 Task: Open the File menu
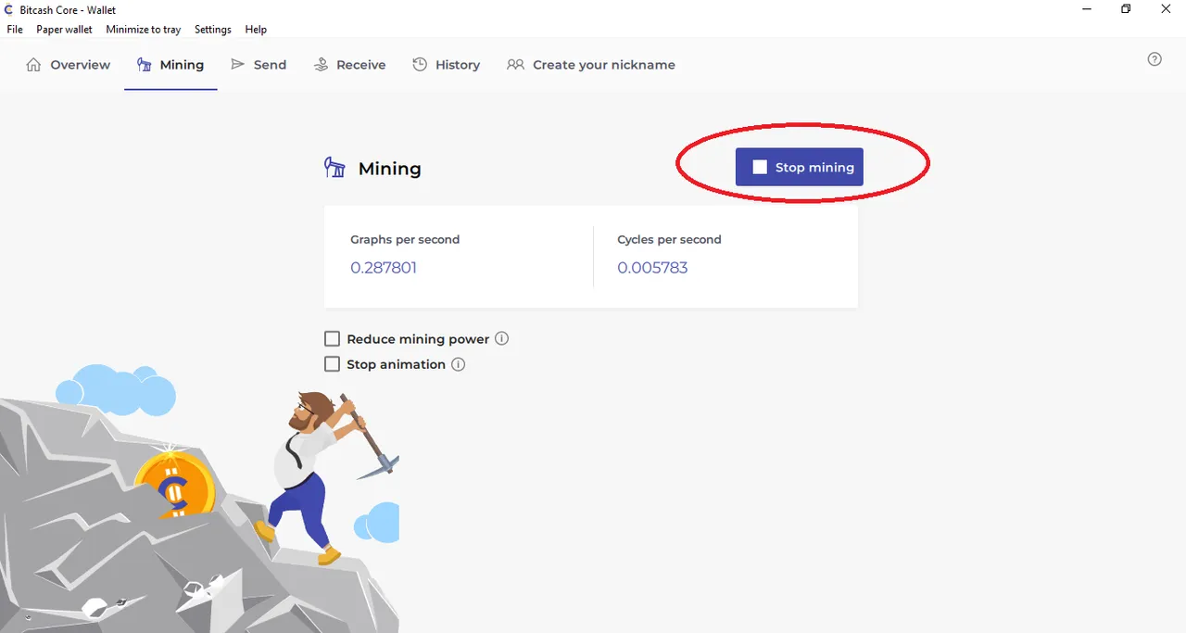tap(15, 30)
